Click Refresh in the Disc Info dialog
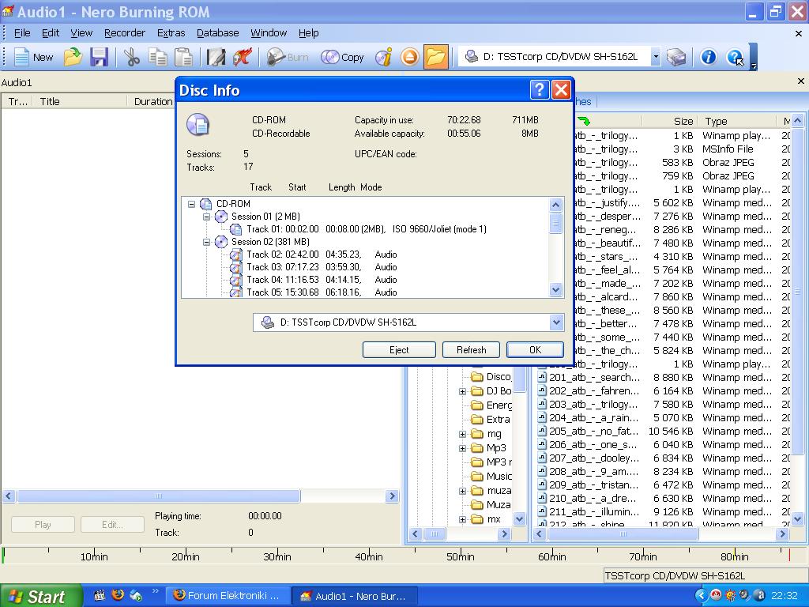Viewport: 809px width, 607px height. [x=471, y=349]
